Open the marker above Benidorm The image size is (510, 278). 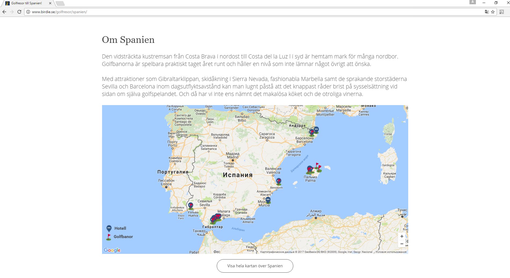pos(279,181)
